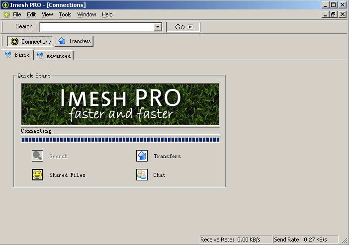This screenshot has height=245, width=349.
Task: Click the grayed Search label in Quick Start
Action: 58,156
